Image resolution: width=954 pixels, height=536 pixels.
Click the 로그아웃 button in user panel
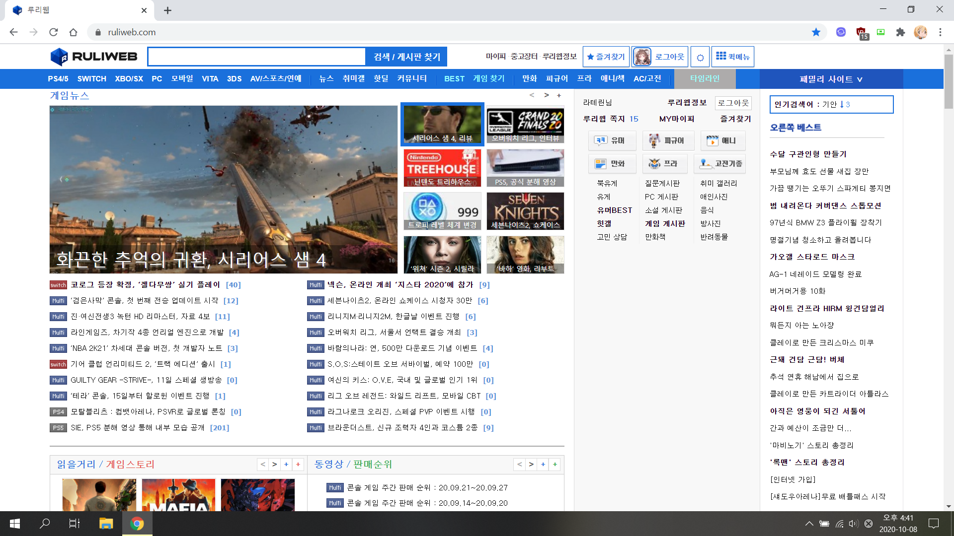click(x=733, y=103)
